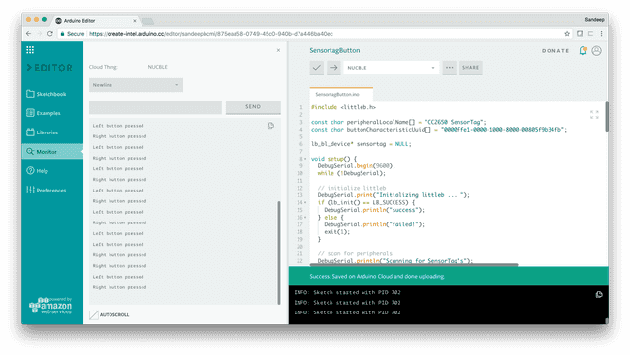Click the serial monitor vertical scrollbar
The image size is (630, 355).
coord(279,252)
